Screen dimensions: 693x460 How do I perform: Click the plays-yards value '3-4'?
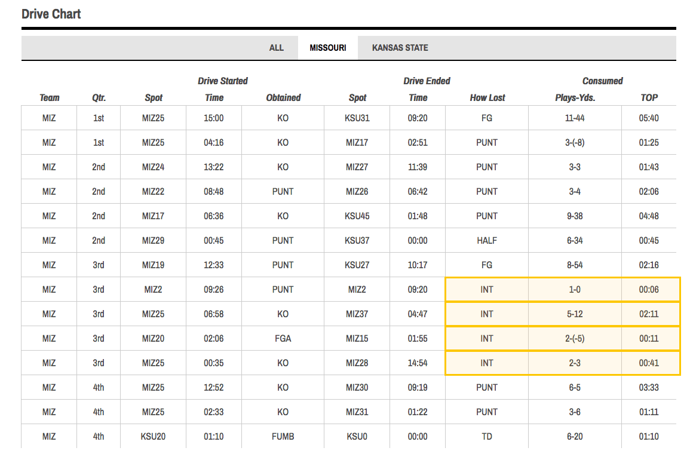coord(575,191)
